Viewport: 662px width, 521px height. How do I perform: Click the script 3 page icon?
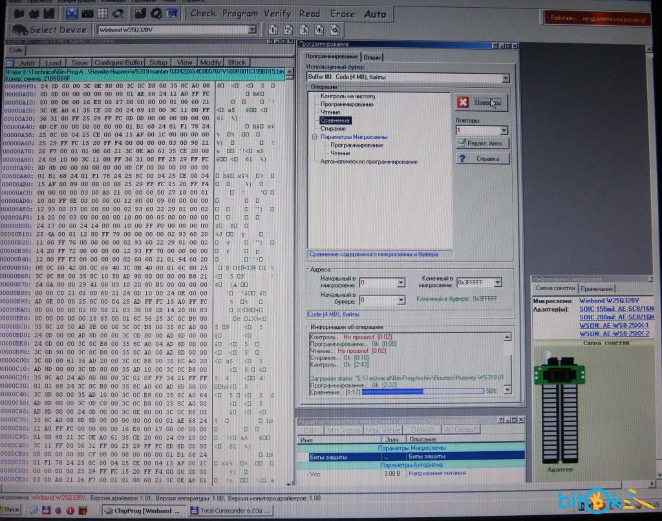(304, 30)
